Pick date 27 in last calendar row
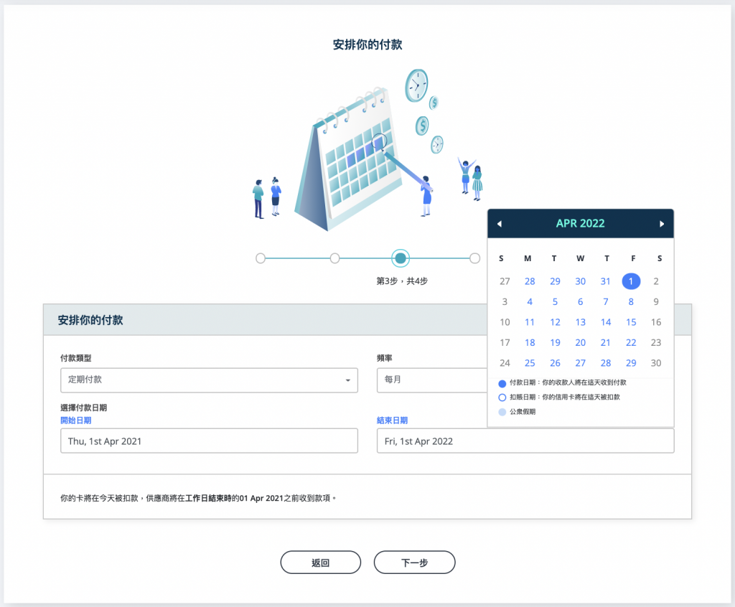The image size is (735, 607). click(580, 363)
